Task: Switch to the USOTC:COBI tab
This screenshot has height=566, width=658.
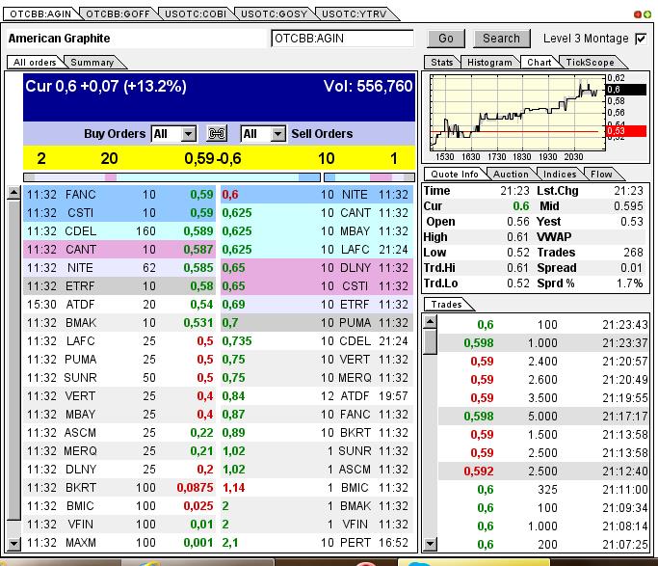Action: pos(194,14)
